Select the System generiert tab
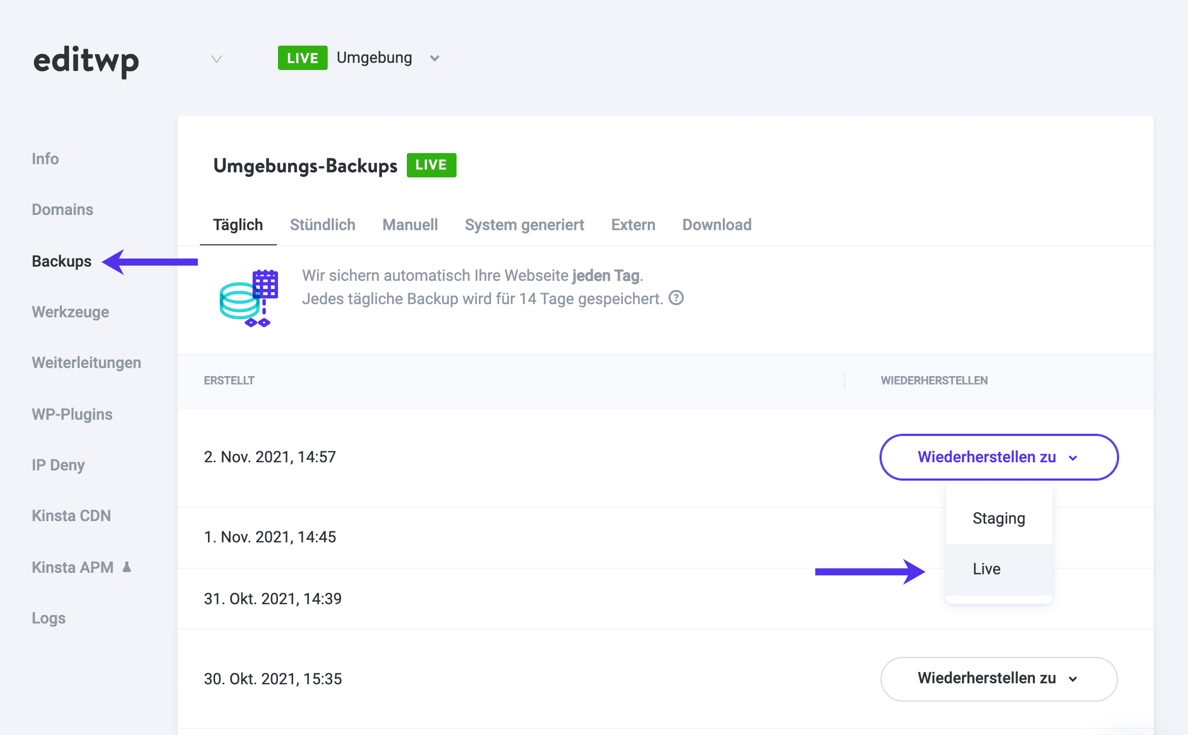Screen dimensions: 1188x735 coord(525,225)
